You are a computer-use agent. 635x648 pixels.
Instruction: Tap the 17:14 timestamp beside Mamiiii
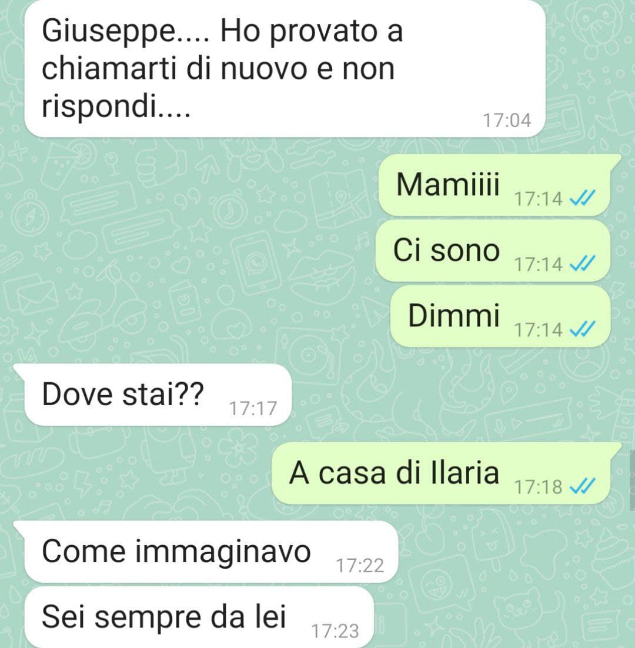[x=539, y=199]
